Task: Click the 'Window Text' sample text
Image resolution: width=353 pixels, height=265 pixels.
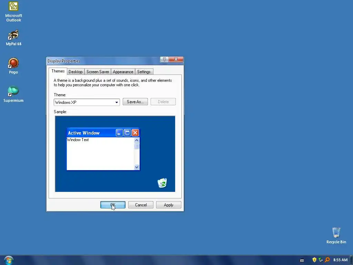Action: point(78,140)
